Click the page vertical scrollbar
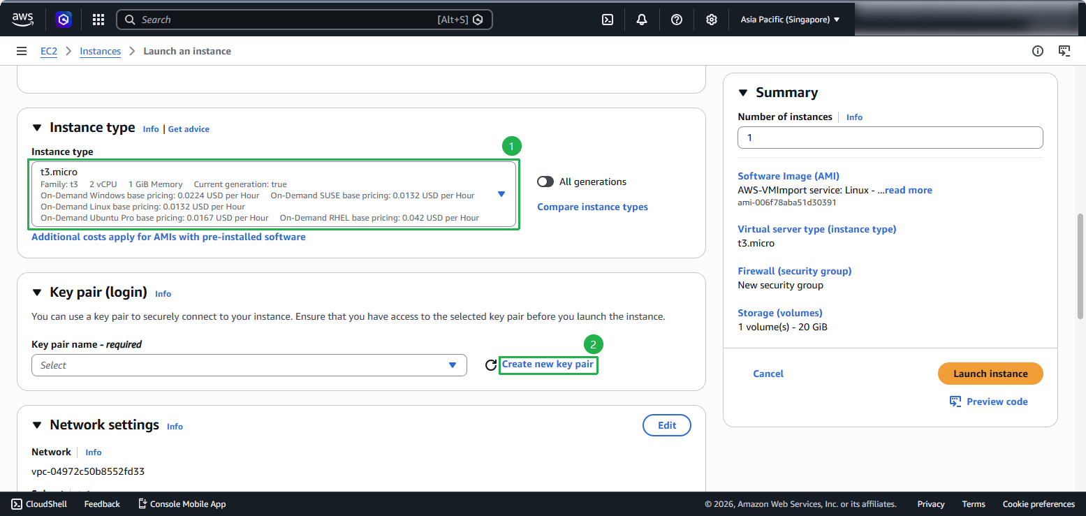Viewport: 1086px width, 516px height. click(1081, 265)
